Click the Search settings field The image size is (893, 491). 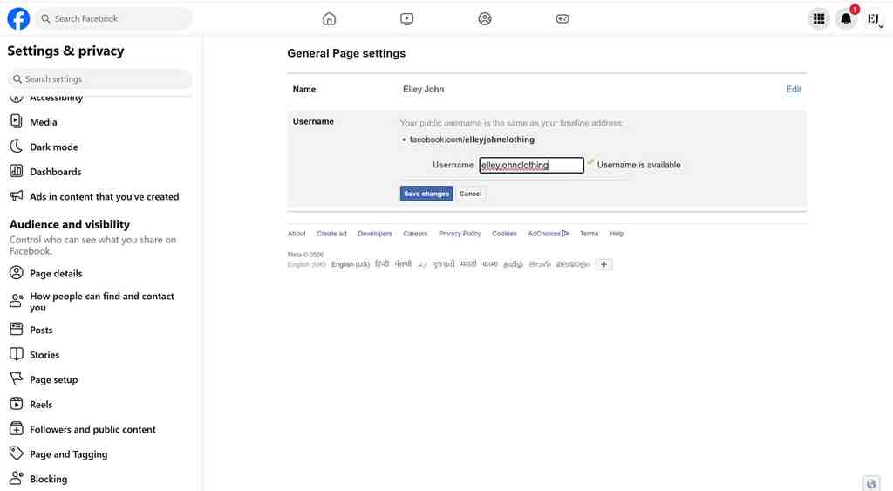tap(99, 79)
